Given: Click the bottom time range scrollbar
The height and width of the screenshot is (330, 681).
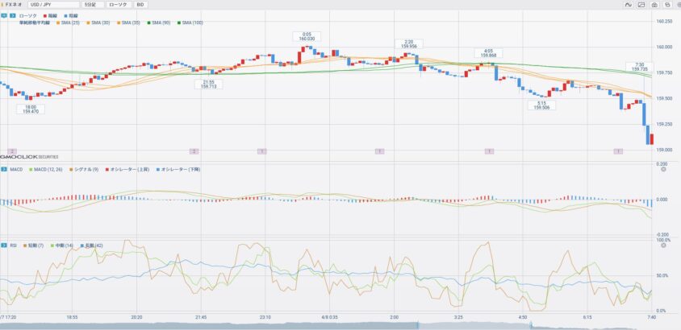Looking at the screenshot, I should tap(339, 324).
